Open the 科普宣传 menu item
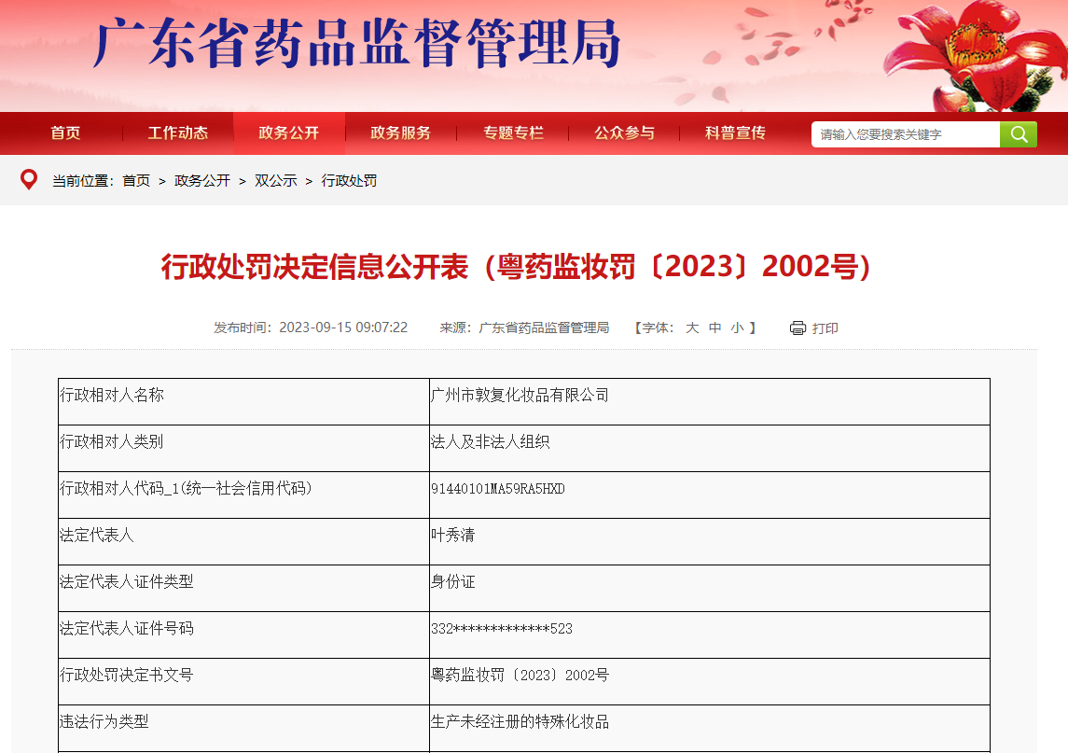The width and height of the screenshot is (1068, 753). point(735,132)
